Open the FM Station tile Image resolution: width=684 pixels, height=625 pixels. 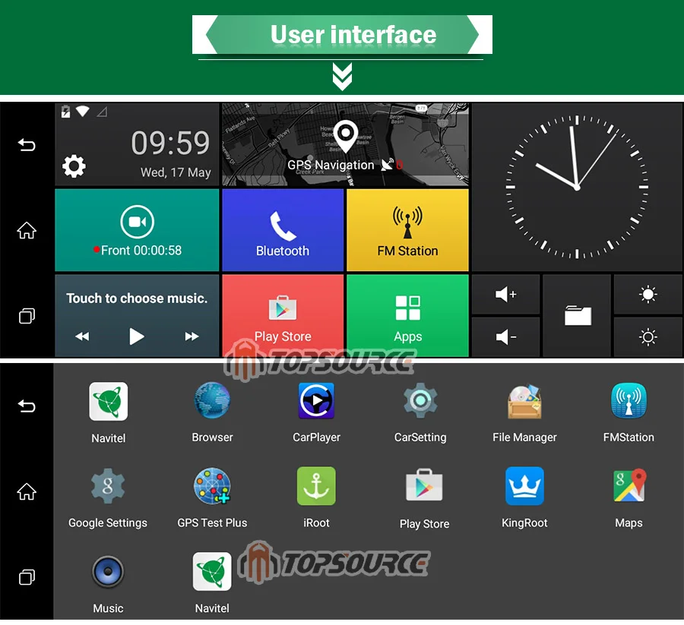tap(407, 230)
